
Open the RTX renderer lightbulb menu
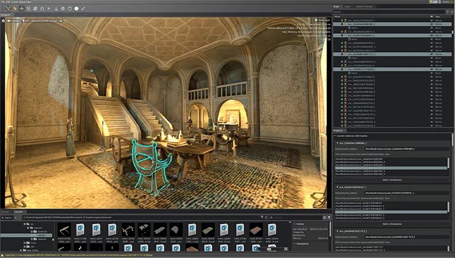click(40, 21)
